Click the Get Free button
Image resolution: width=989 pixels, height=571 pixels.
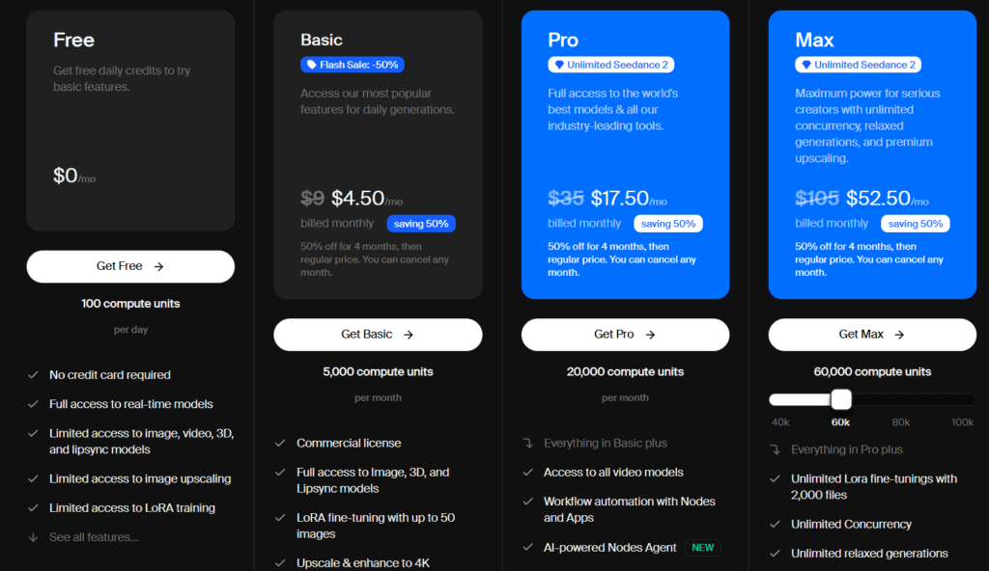click(130, 266)
